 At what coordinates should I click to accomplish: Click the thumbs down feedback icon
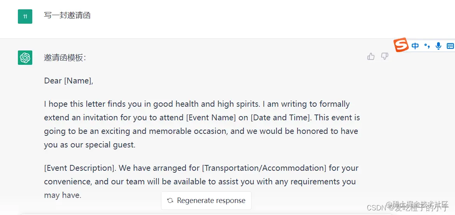click(385, 57)
